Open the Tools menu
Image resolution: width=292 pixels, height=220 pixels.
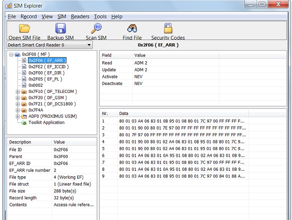click(x=100, y=17)
